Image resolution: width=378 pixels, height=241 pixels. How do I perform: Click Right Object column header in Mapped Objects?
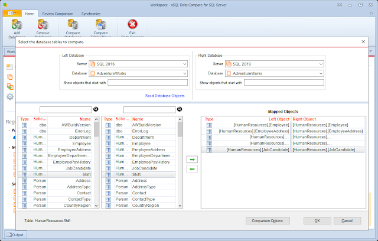[x=304, y=119]
